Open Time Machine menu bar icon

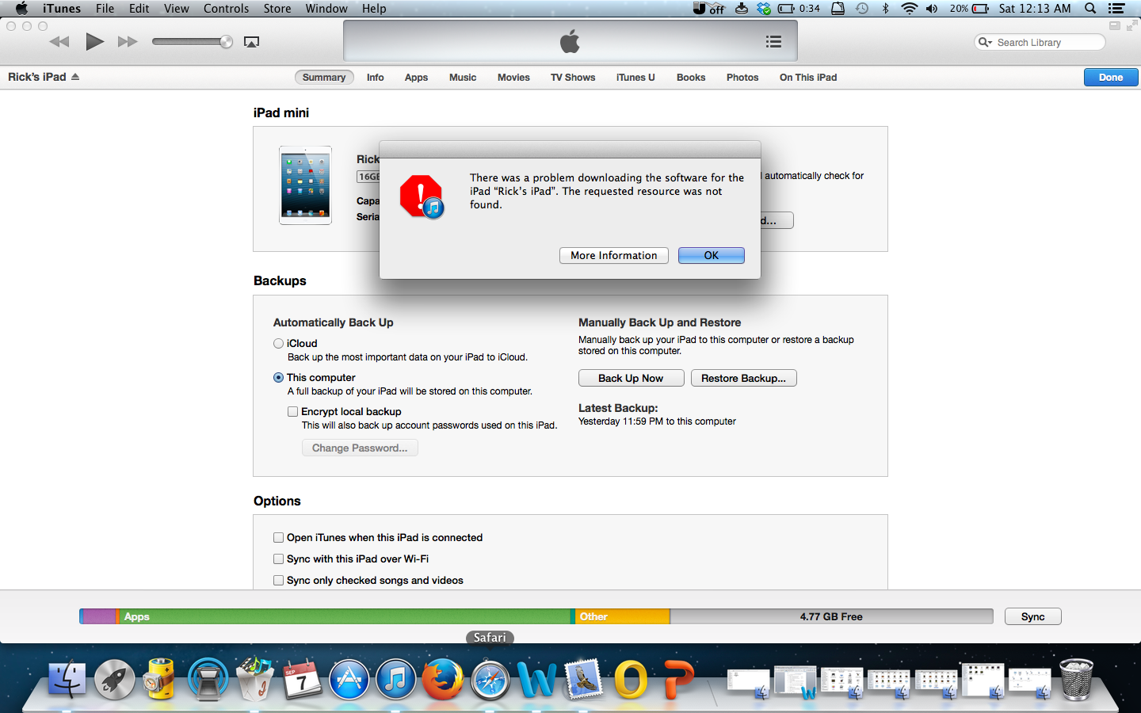point(862,9)
